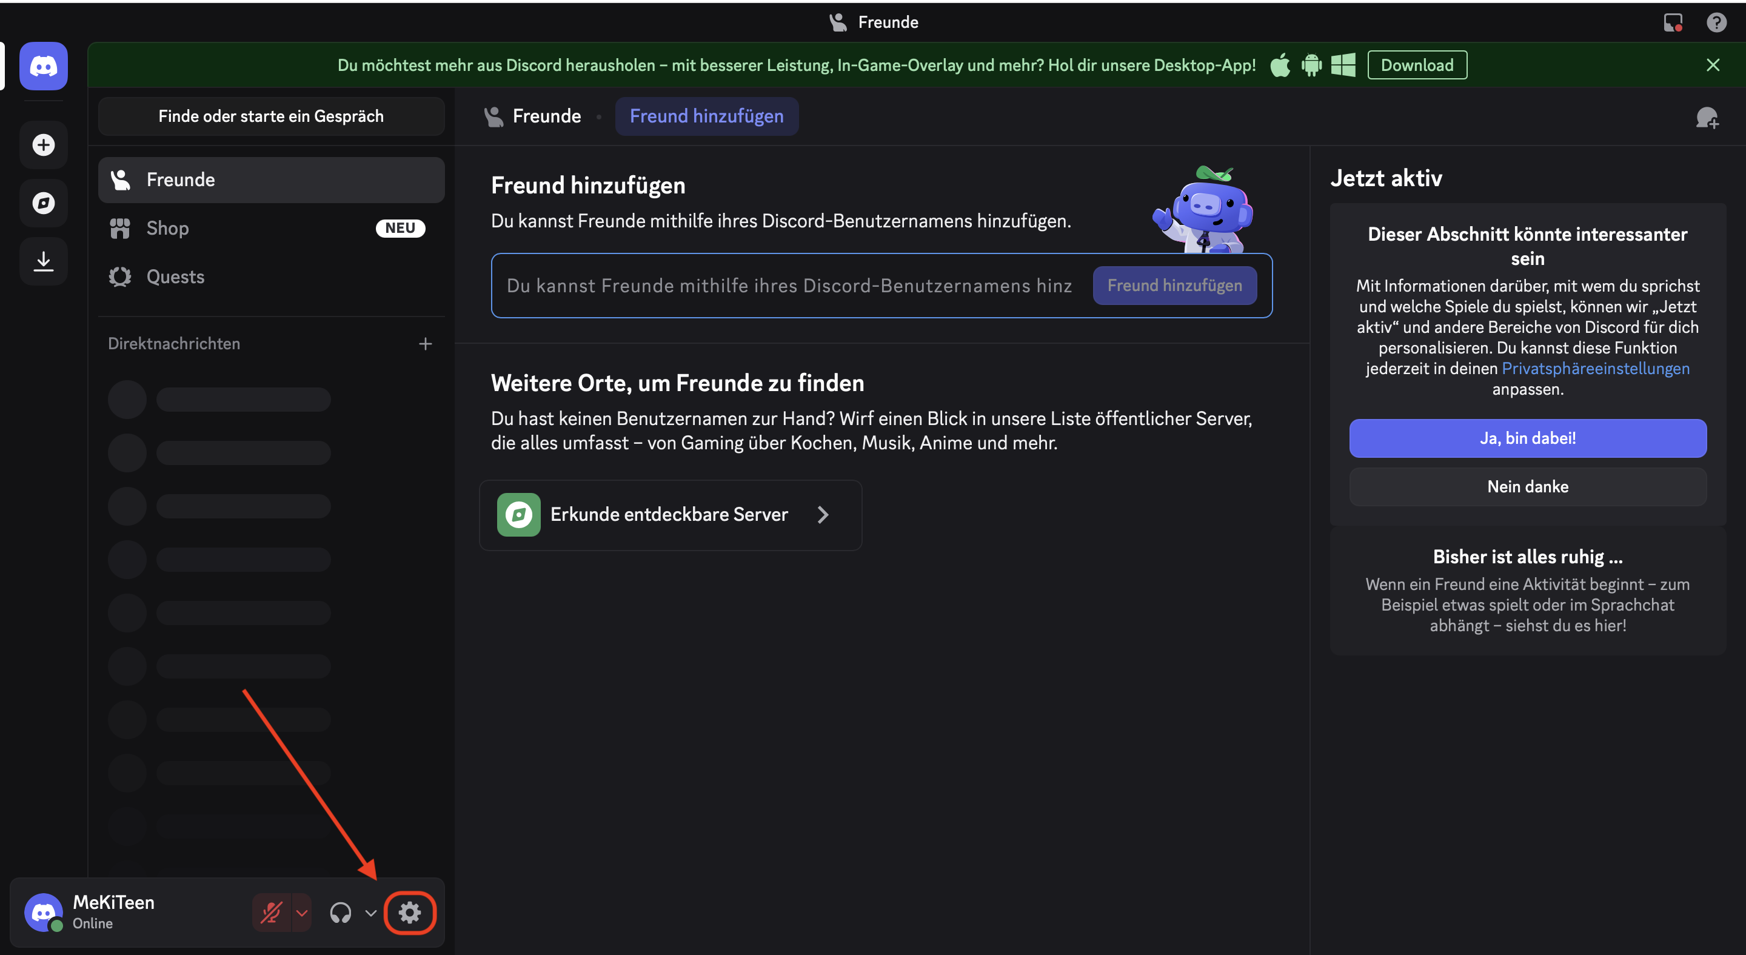Expand microphone input options chevron

[302, 913]
